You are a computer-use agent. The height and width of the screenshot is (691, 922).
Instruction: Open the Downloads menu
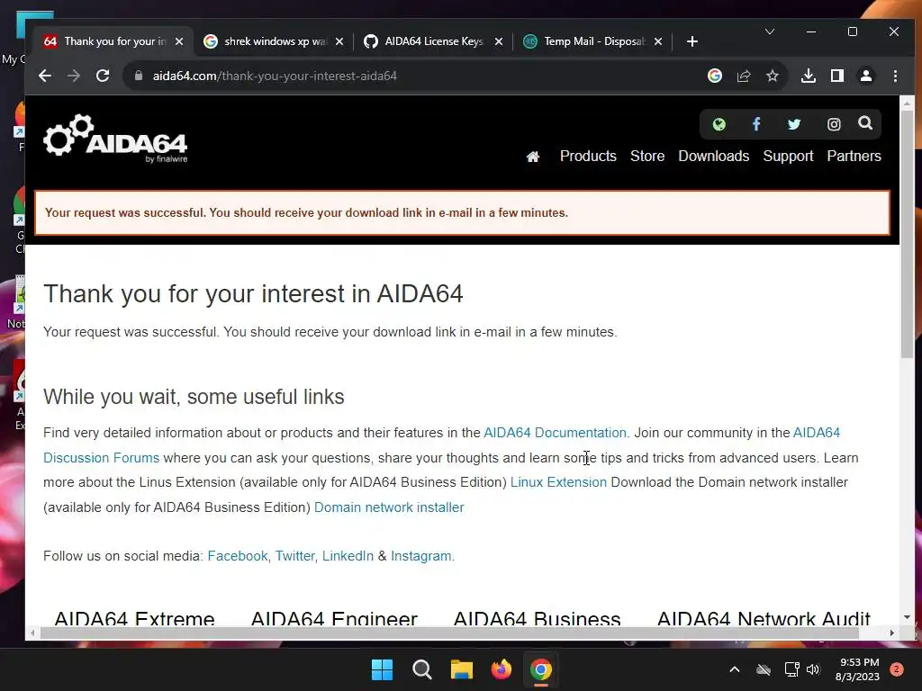coord(714,156)
